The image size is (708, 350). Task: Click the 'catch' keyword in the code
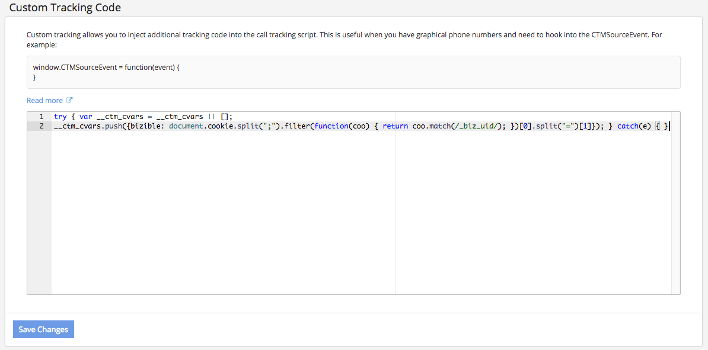pos(628,126)
